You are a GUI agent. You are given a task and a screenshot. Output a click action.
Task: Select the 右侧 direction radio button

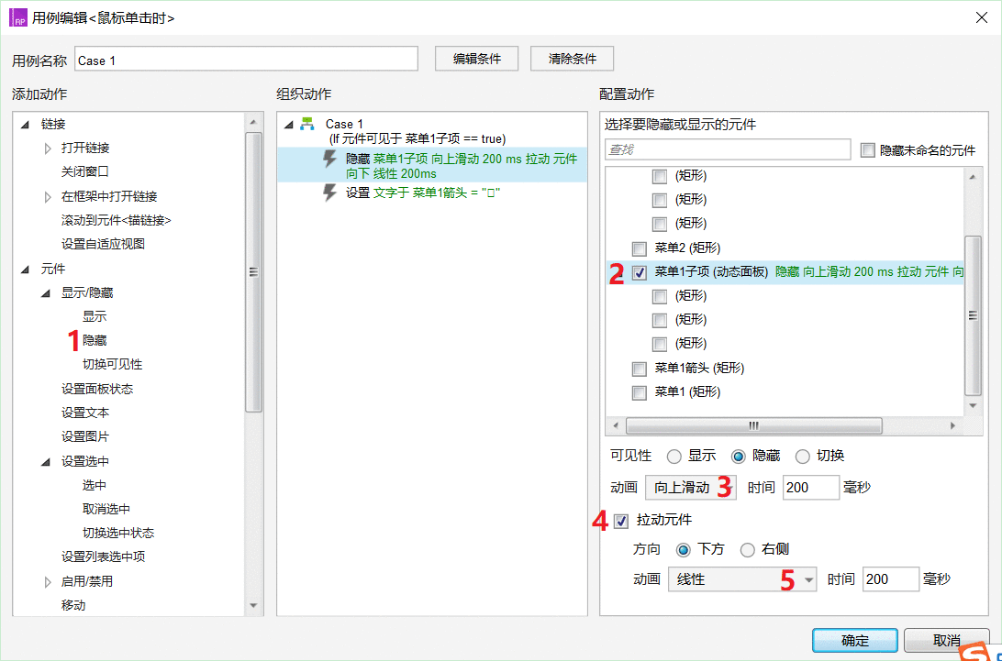pos(747,550)
